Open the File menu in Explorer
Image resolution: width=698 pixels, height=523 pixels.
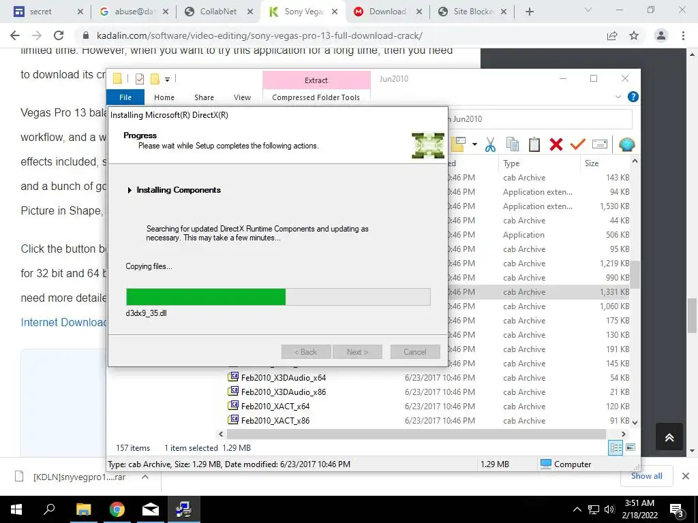125,97
